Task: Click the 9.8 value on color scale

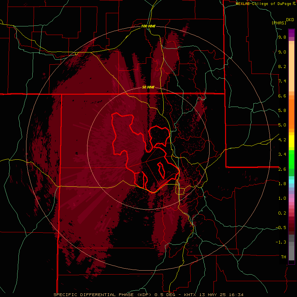Action: click(282, 37)
